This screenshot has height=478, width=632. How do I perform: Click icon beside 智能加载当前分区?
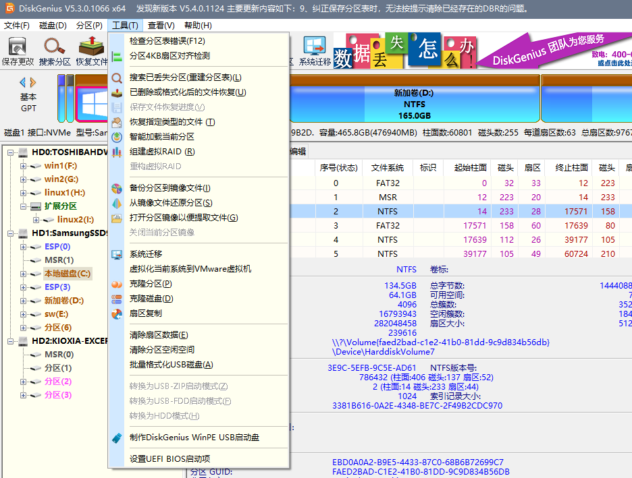(x=117, y=138)
